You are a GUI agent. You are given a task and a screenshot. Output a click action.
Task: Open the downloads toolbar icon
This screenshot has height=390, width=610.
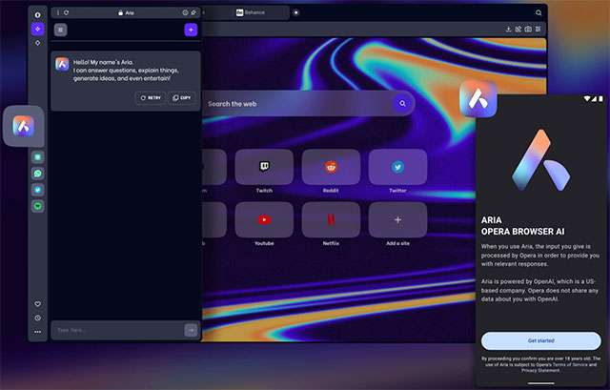[x=508, y=30]
